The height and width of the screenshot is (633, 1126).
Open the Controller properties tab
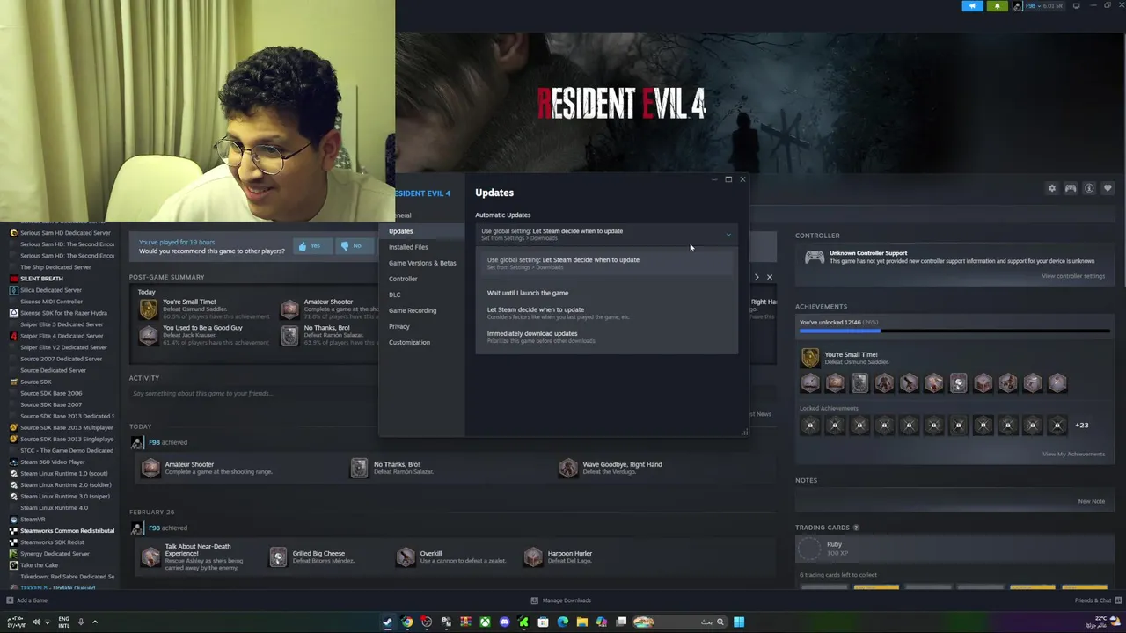point(403,279)
